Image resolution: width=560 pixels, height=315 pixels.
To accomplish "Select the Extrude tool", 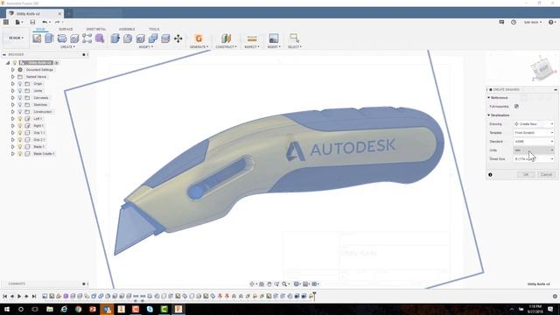I will pos(49,38).
